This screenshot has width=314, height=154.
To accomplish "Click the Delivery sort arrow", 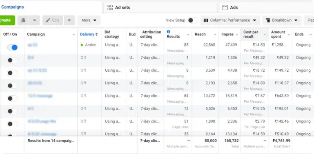I will [96, 34].
